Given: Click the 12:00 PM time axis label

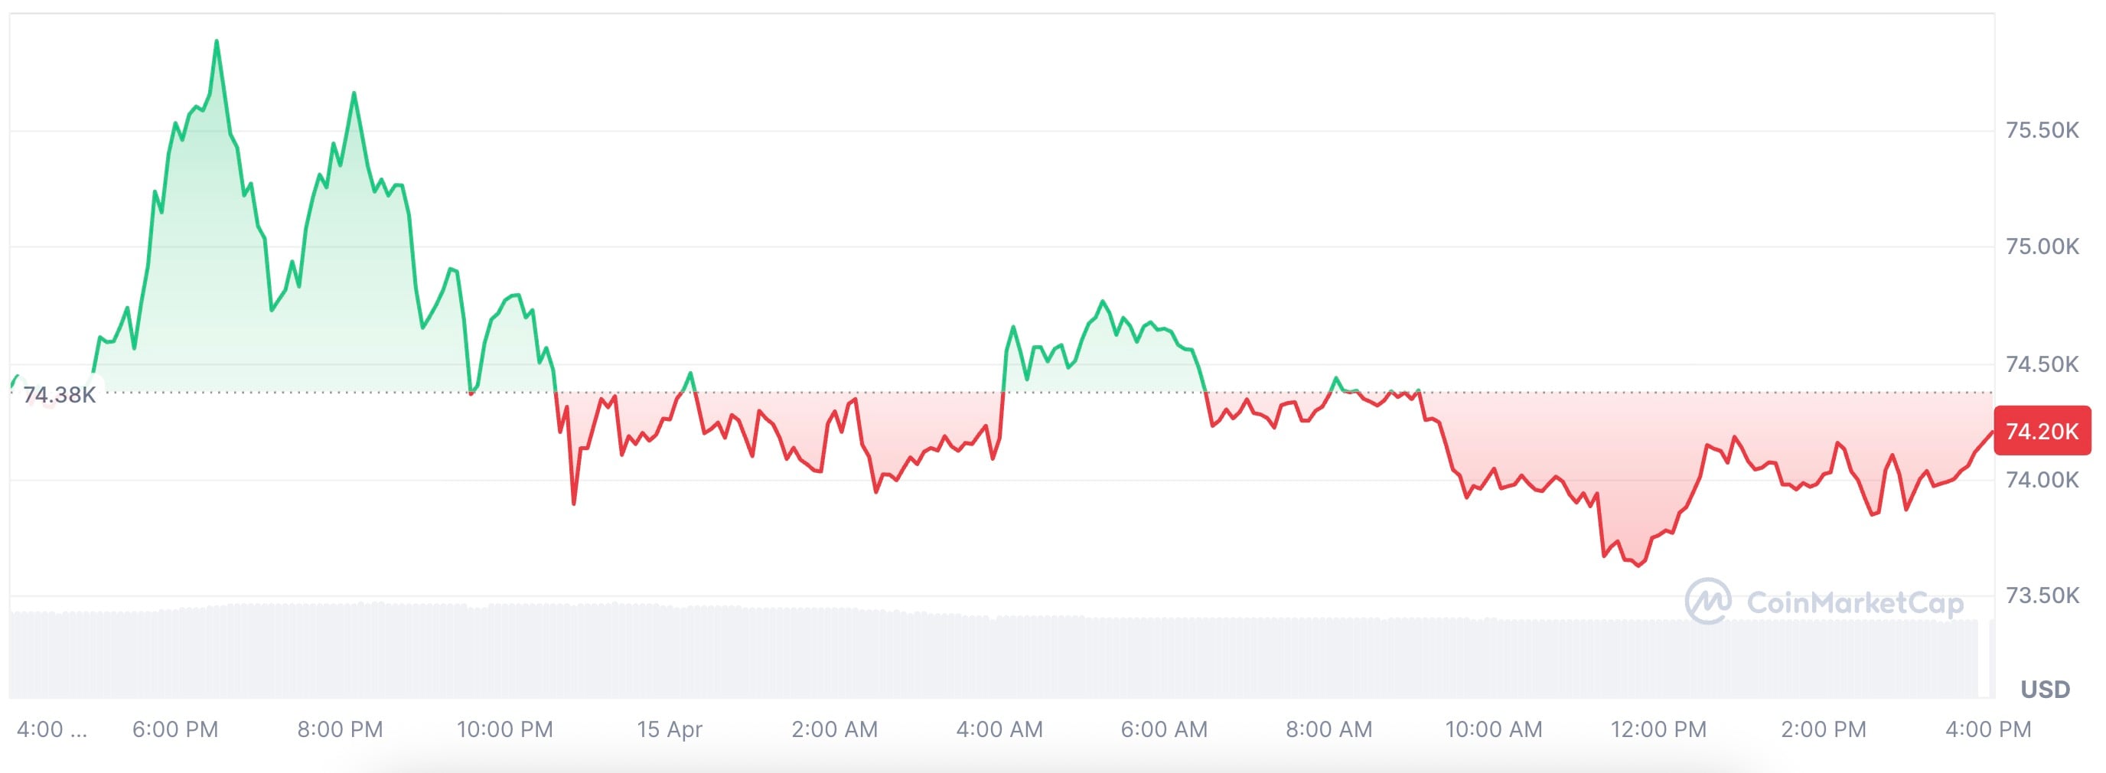Looking at the screenshot, I should tap(1658, 729).
